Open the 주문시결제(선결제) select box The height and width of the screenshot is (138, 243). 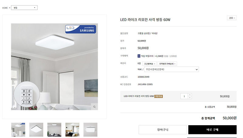pos(172,70)
